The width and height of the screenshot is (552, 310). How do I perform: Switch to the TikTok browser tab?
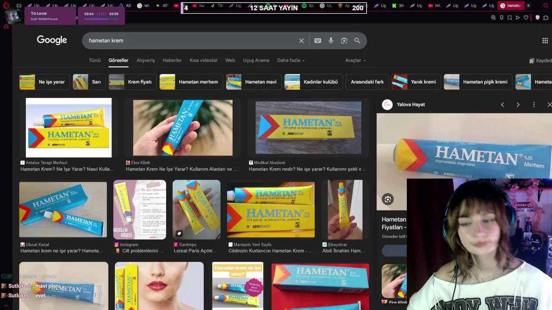click(217, 6)
